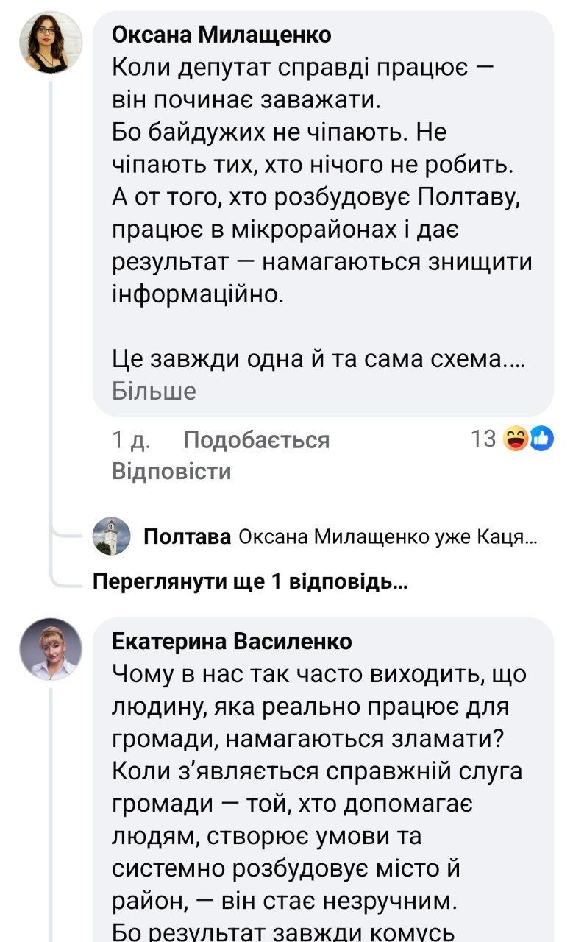Open the name link Екатерина Василенко
The image size is (573, 942).
click(x=232, y=641)
